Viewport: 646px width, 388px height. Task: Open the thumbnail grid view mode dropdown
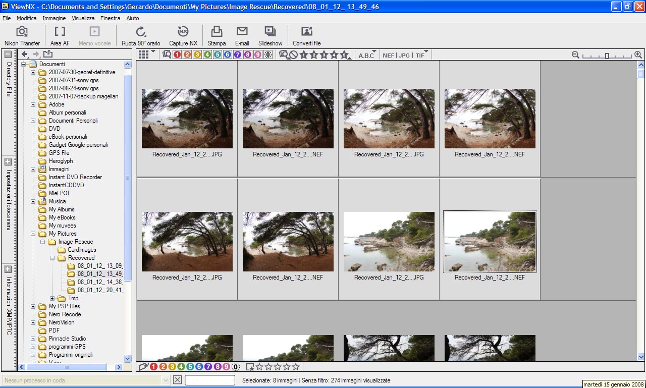146,54
